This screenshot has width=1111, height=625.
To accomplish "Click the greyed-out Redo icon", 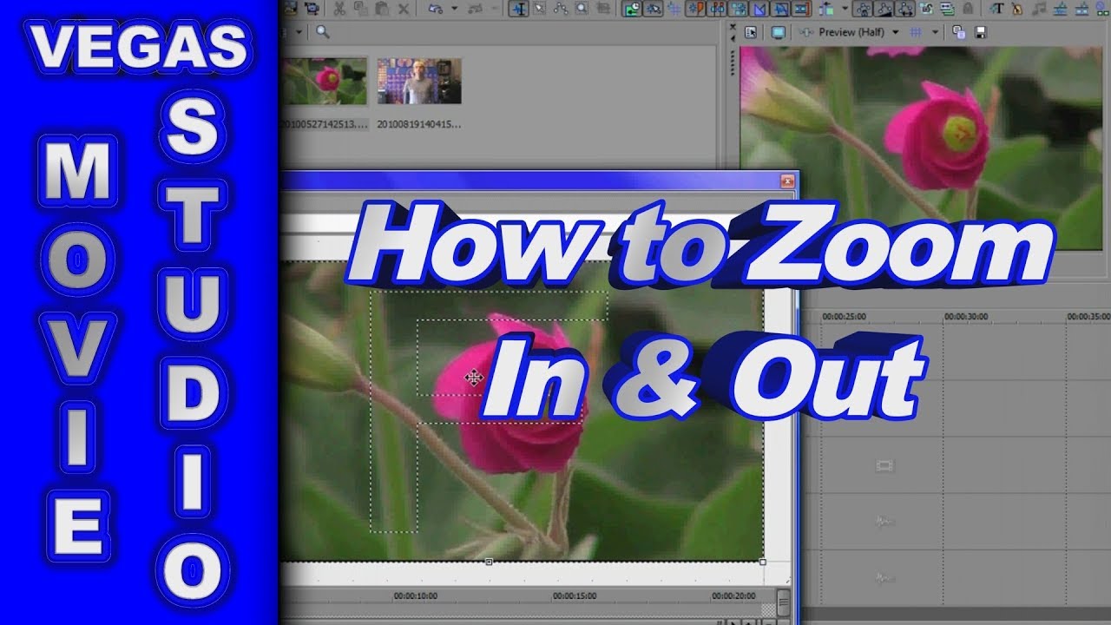I will point(475,9).
